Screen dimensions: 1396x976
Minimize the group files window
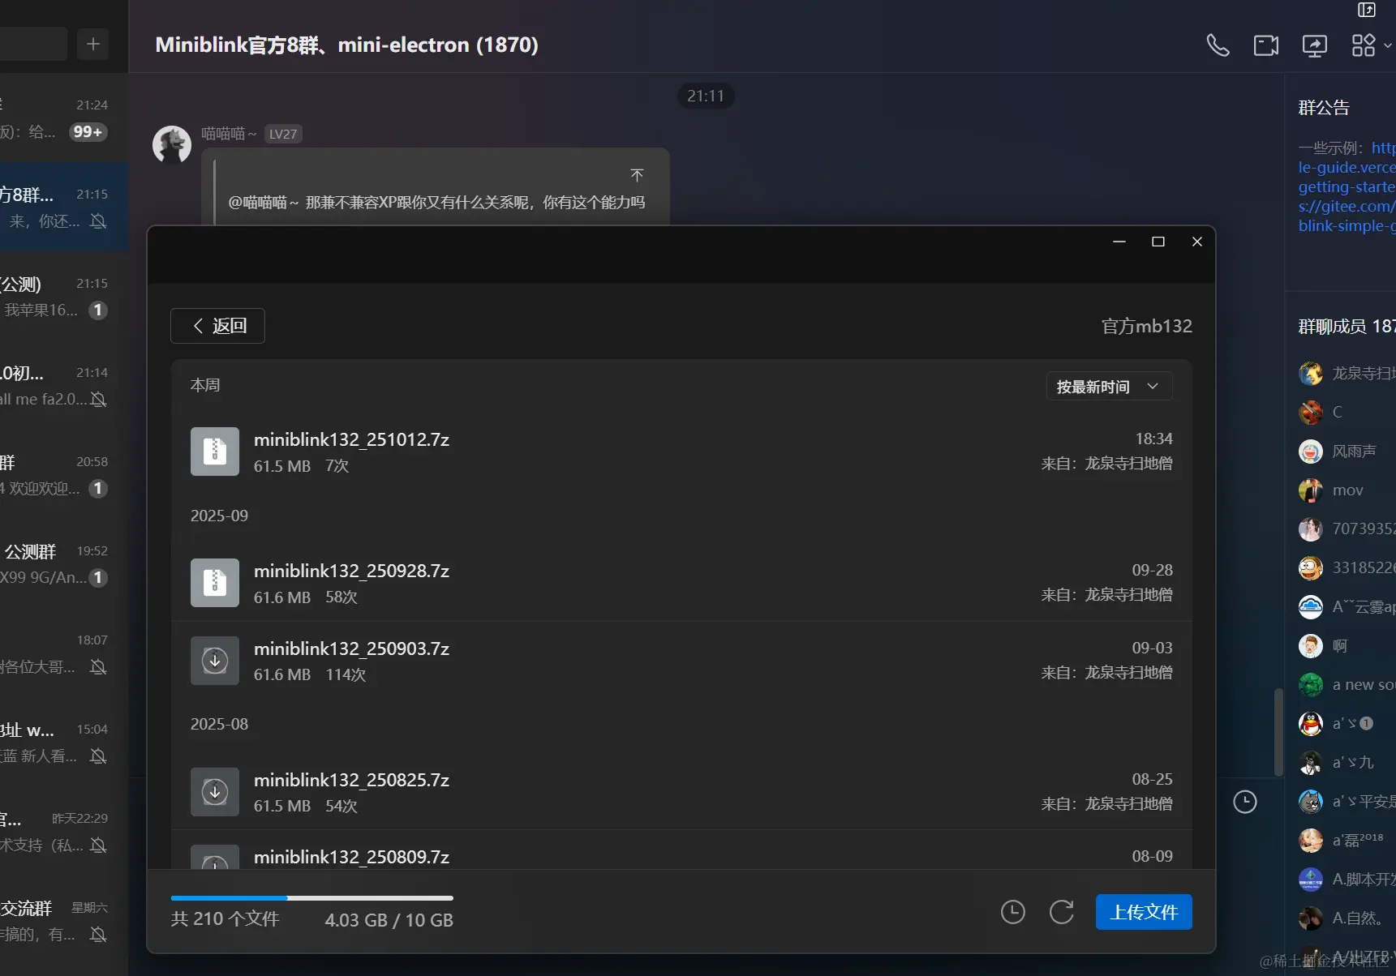[1119, 242]
